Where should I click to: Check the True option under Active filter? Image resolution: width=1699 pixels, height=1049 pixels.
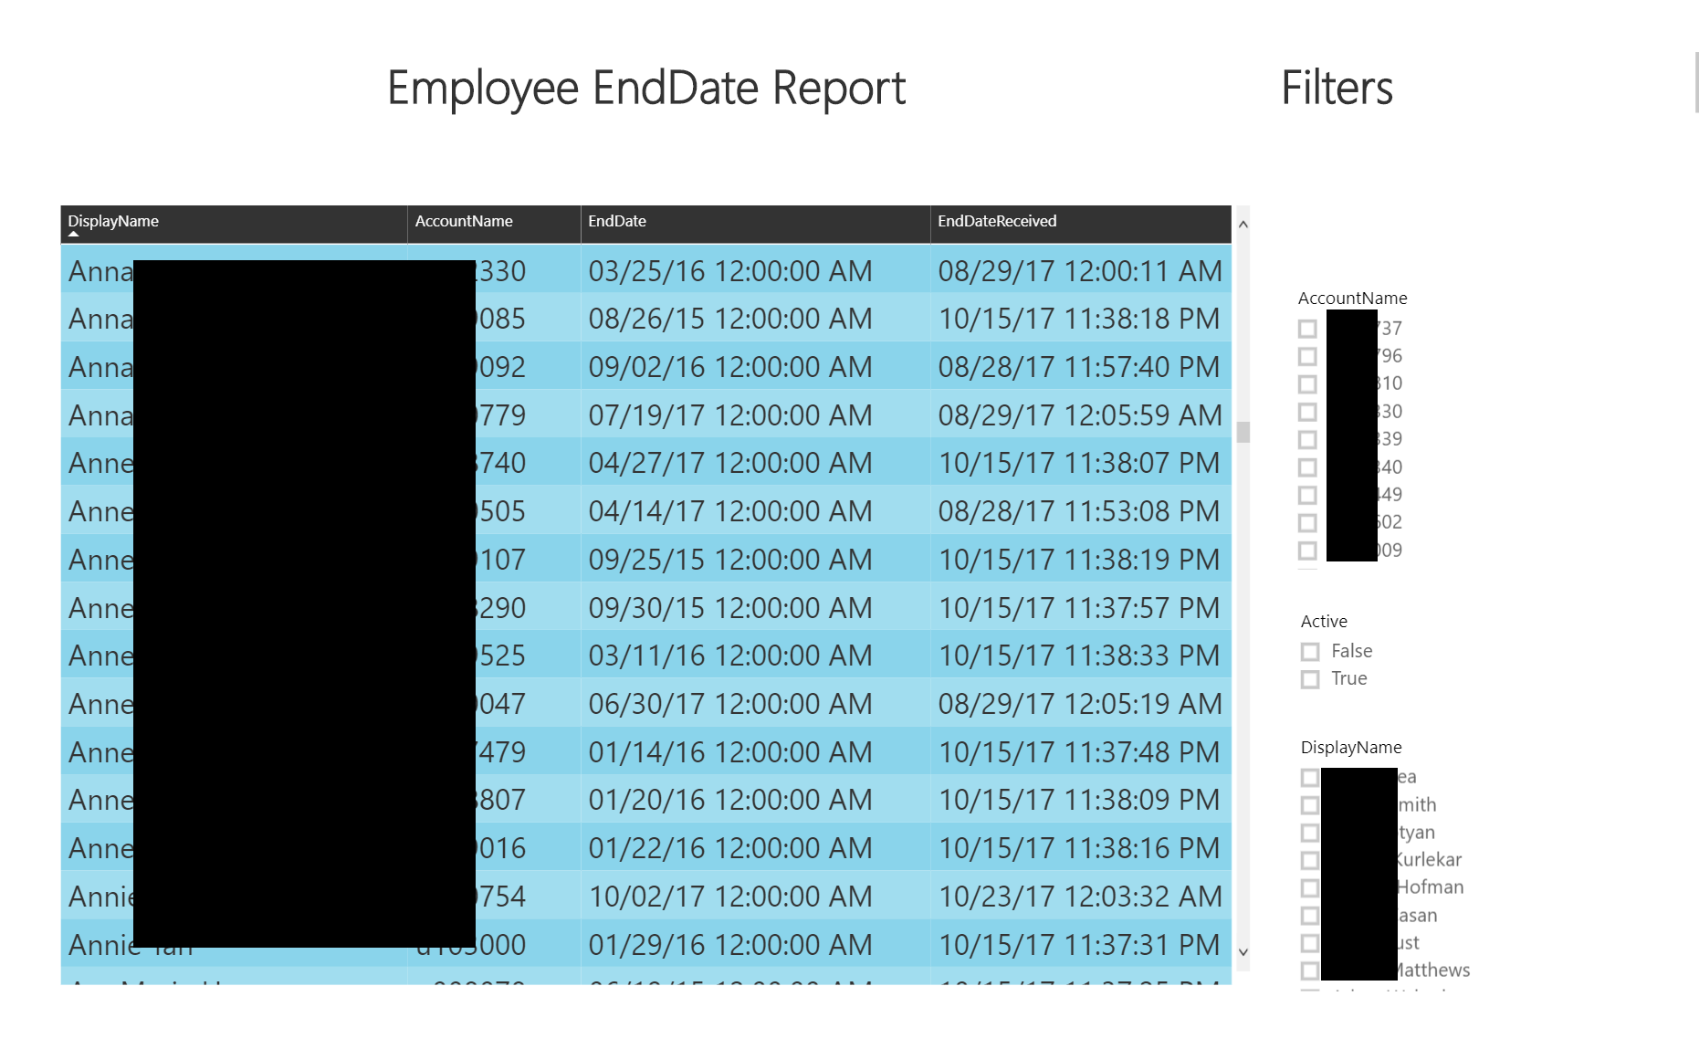click(1309, 678)
